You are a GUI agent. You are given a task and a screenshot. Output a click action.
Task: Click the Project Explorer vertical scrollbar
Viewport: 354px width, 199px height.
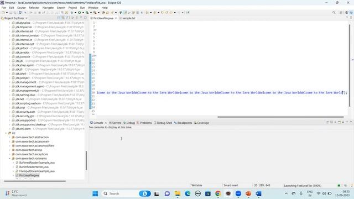(86, 161)
